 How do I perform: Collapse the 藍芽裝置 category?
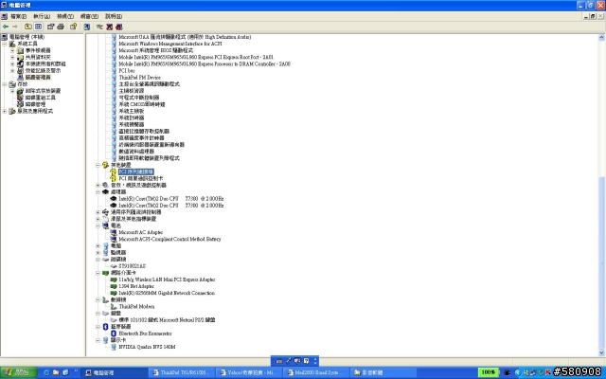coord(98,327)
